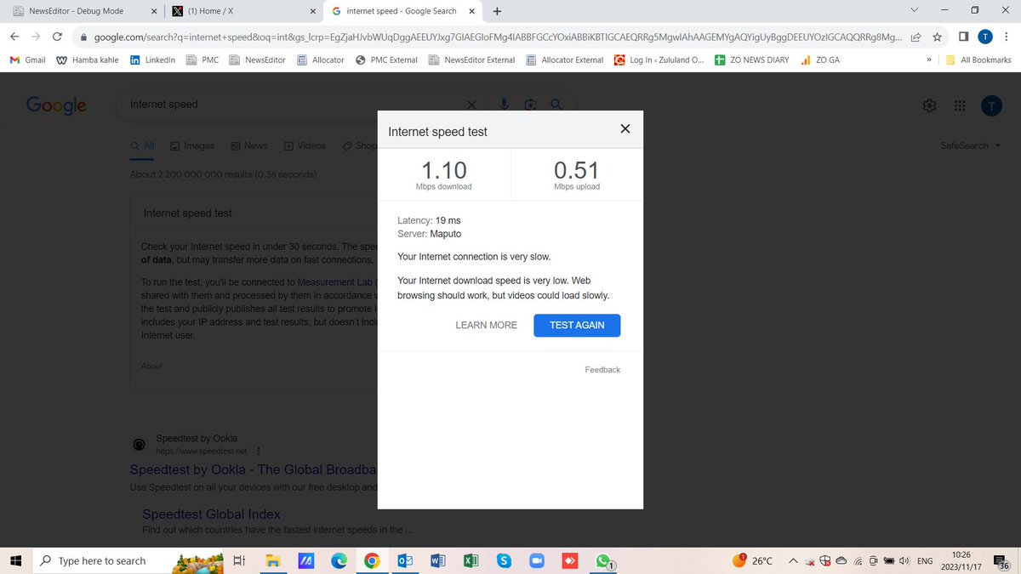1021x574 pixels.
Task: Go back to previous page
Action: click(x=14, y=37)
